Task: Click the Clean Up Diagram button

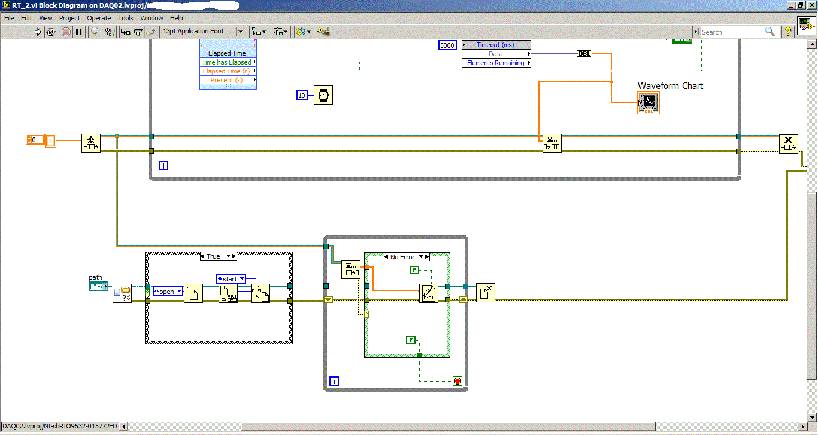Action: (x=323, y=32)
